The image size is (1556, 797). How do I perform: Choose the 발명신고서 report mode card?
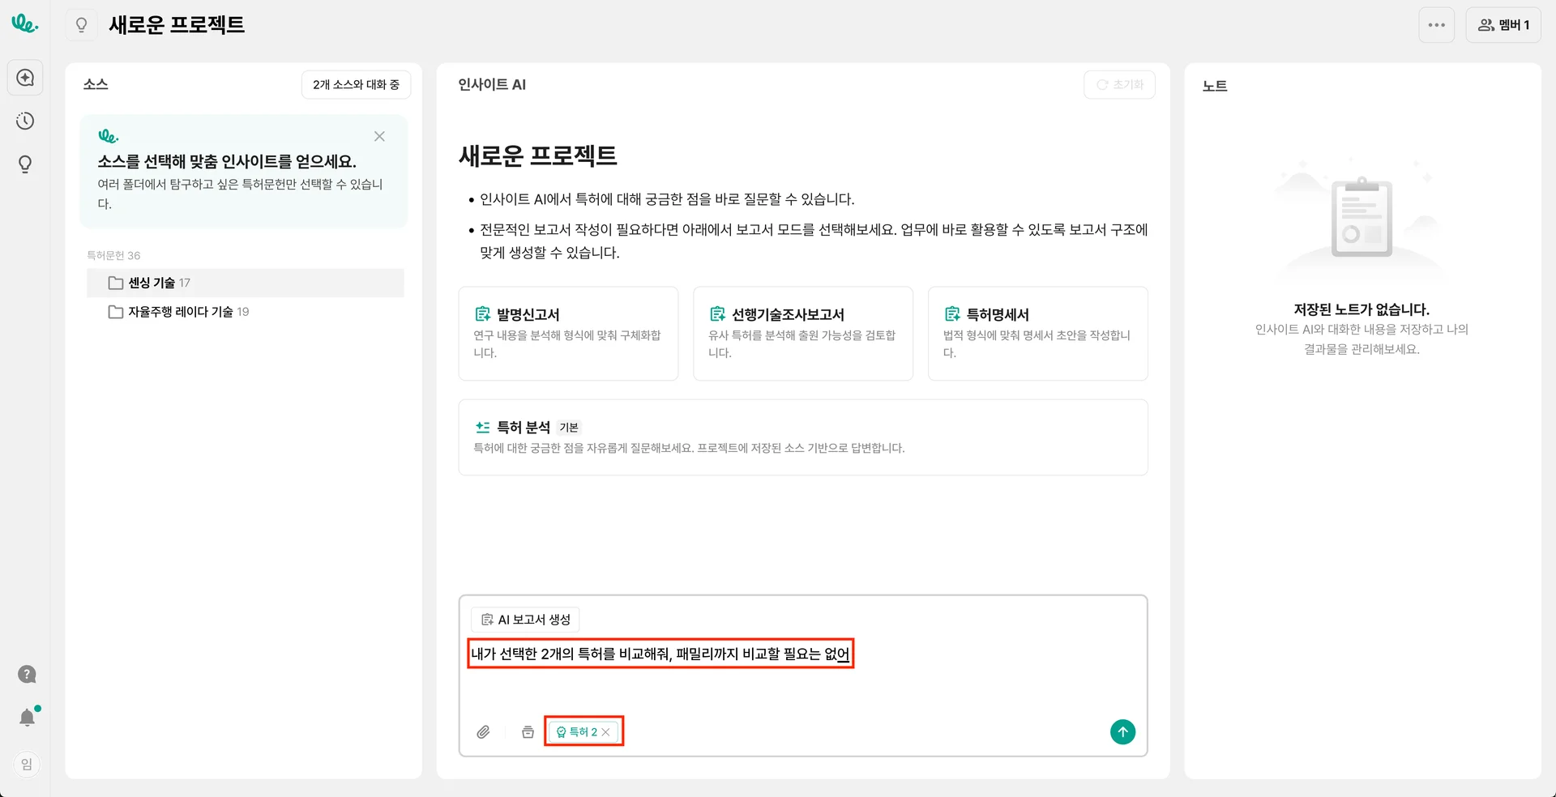coord(568,333)
